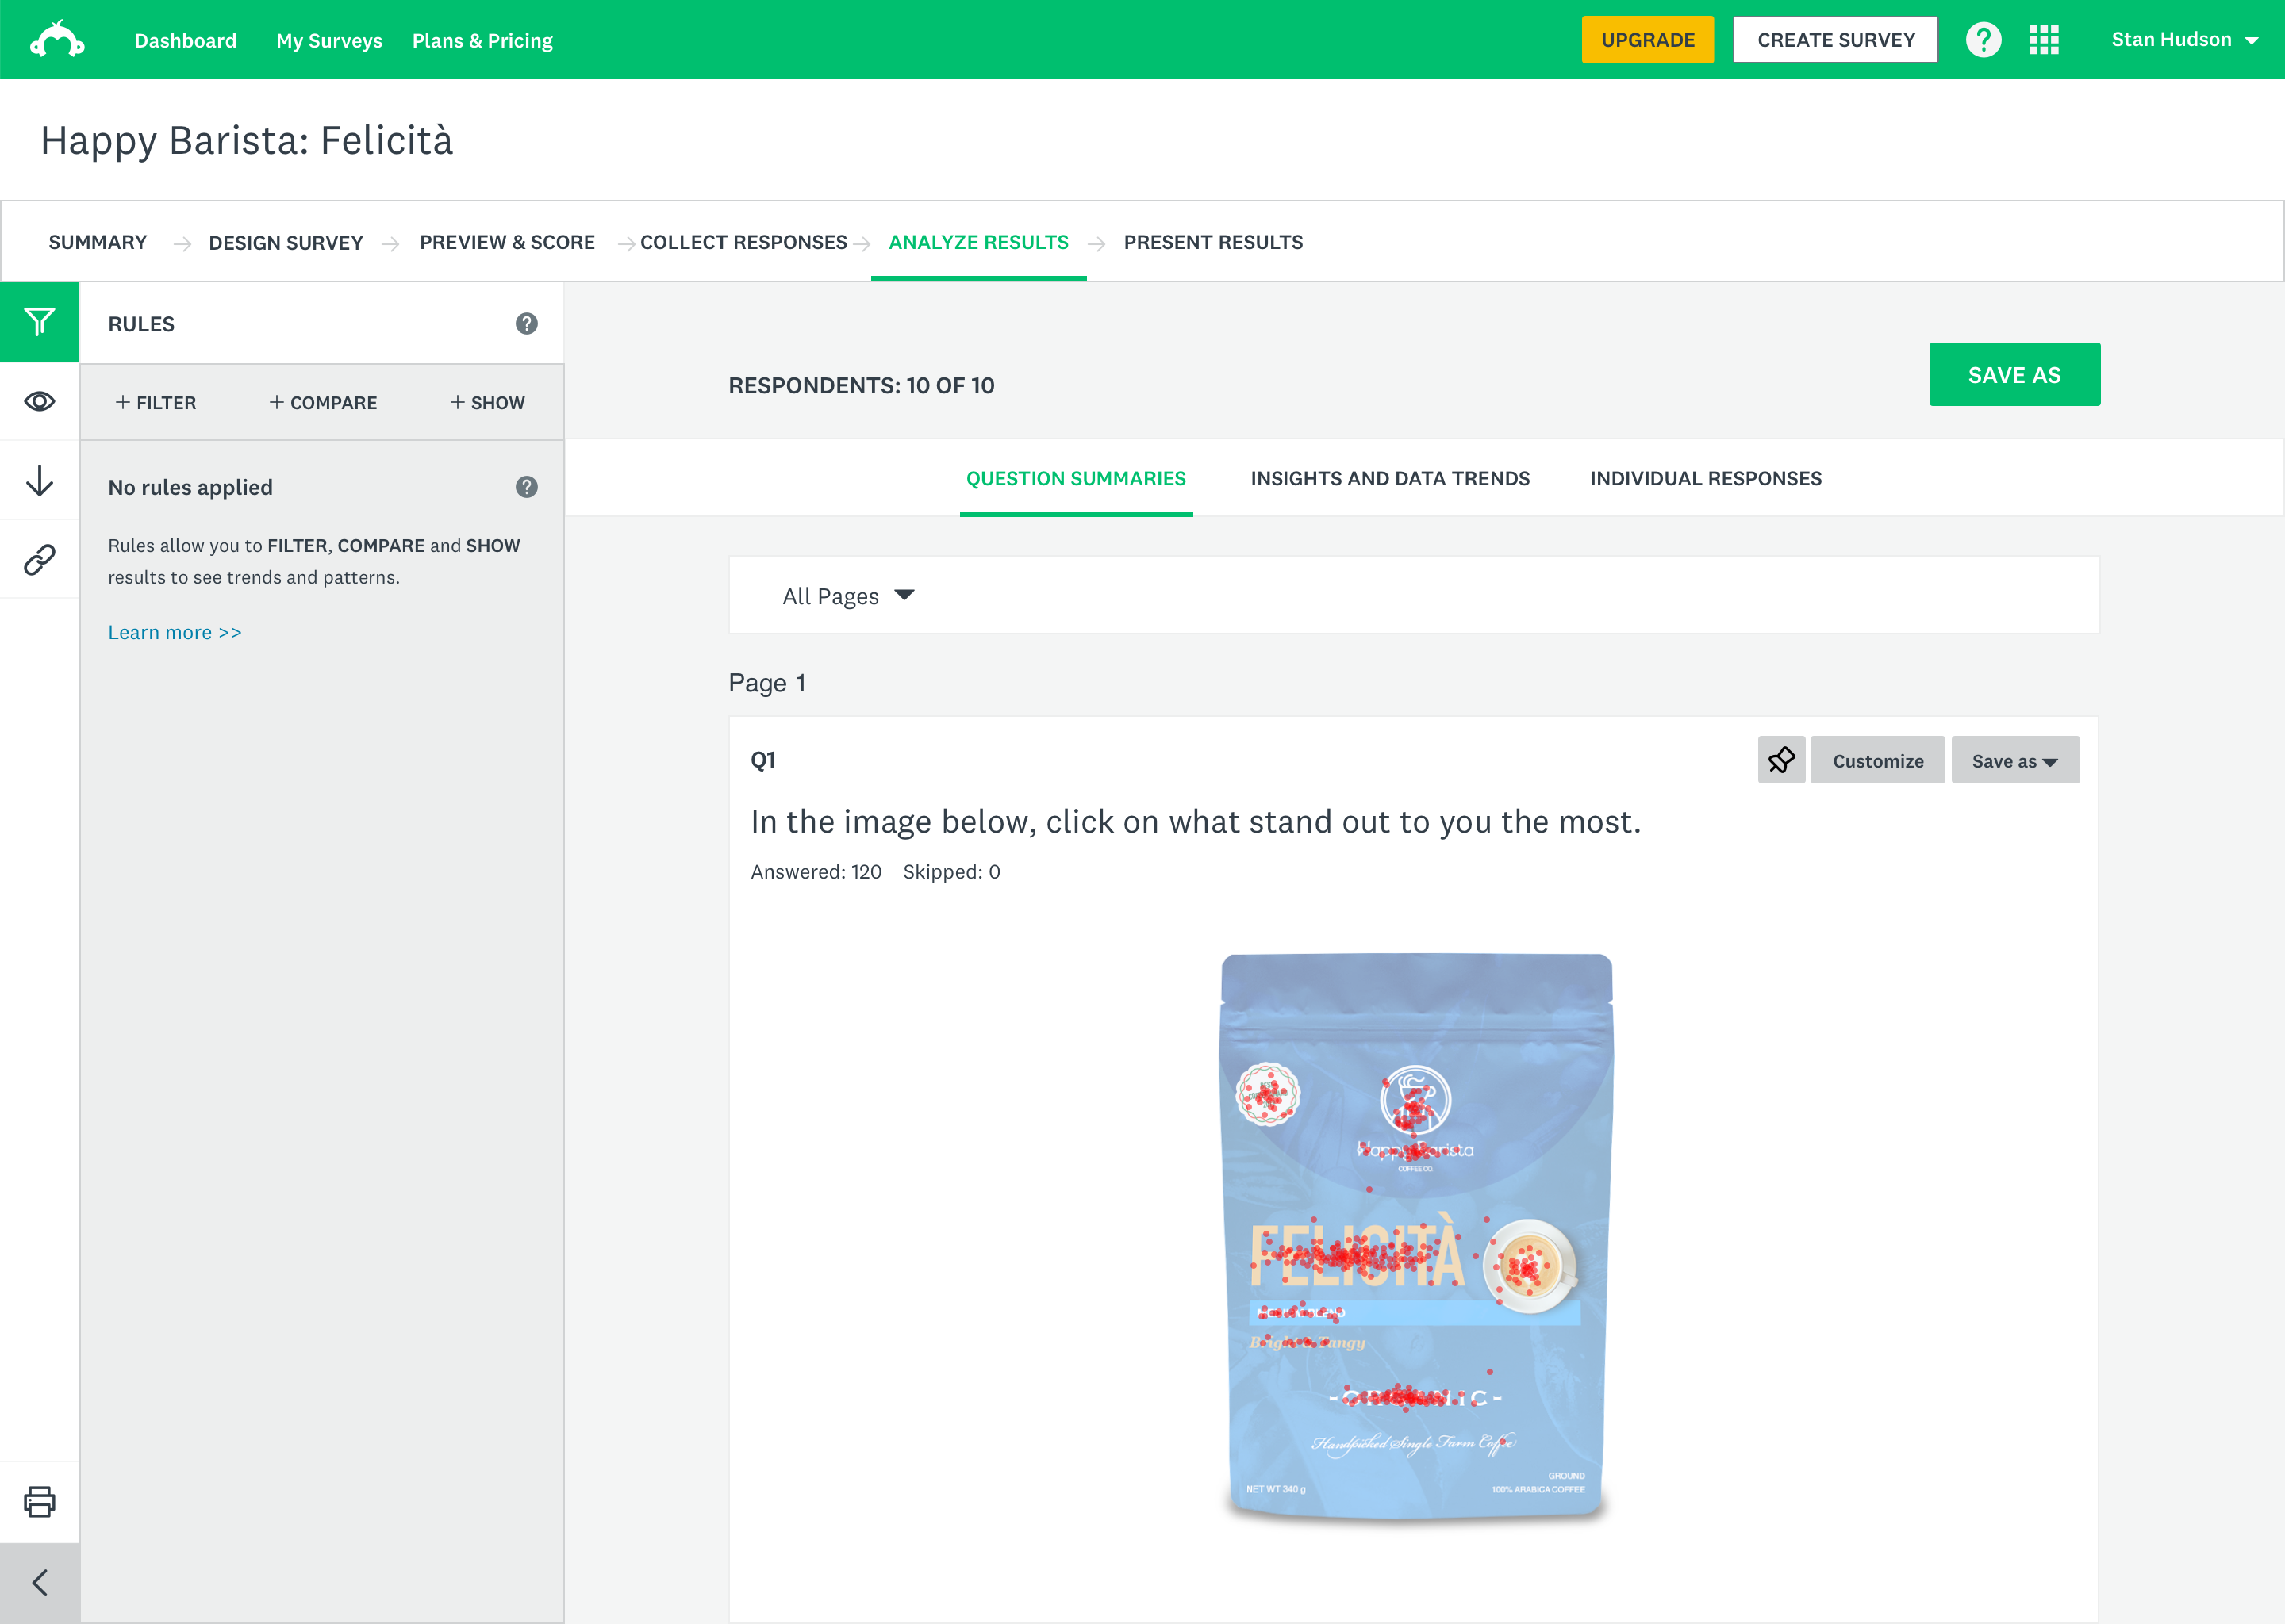Select the filter funnel sidebar icon
This screenshot has height=1624, width=2285.
tap(40, 322)
